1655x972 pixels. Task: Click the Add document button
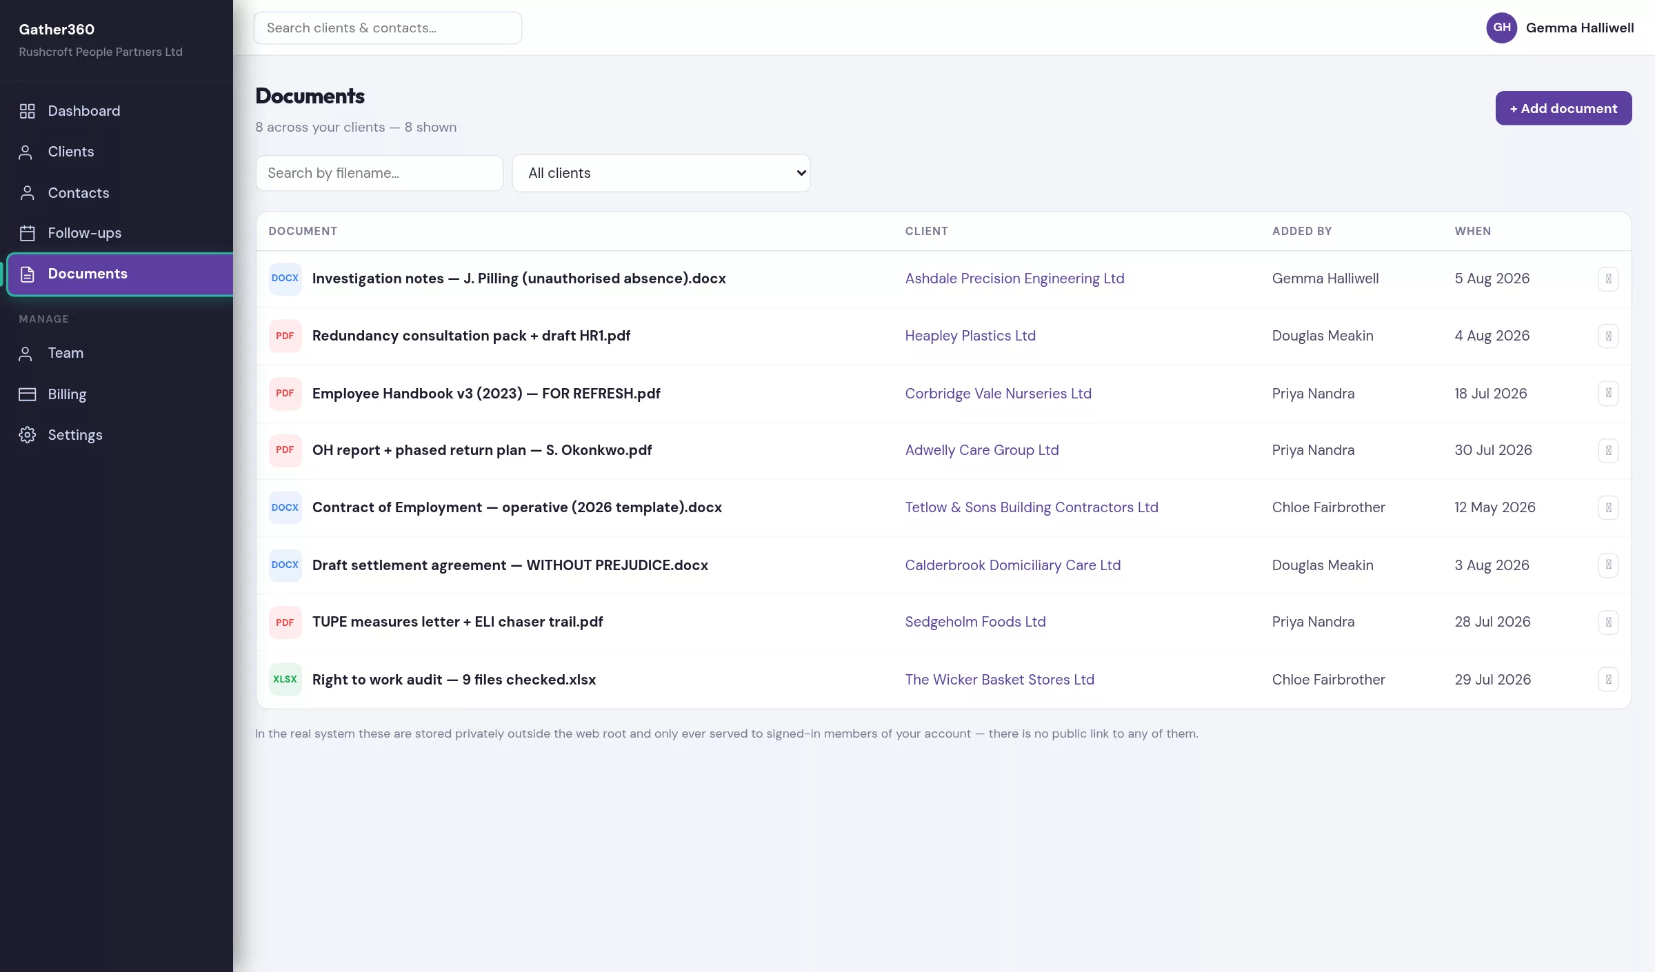pyautogui.click(x=1563, y=108)
